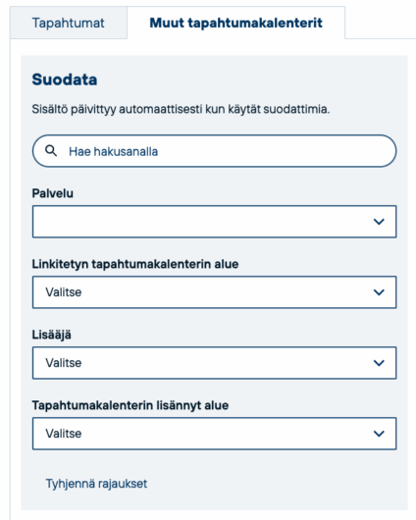Click Valitse placeholder in Lisääjä field
Viewport: 416px width, 520px height.
pos(64,363)
